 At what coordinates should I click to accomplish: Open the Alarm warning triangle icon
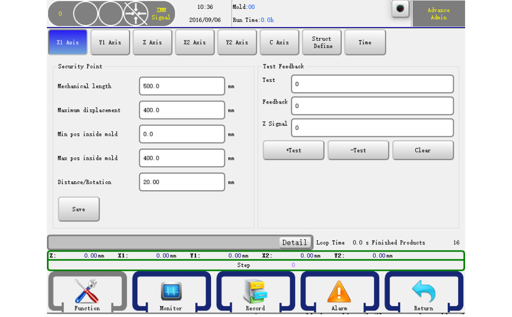(x=339, y=291)
